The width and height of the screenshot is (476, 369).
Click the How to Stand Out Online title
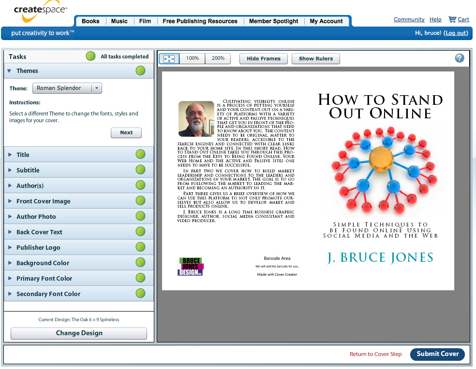pyautogui.click(x=380, y=106)
